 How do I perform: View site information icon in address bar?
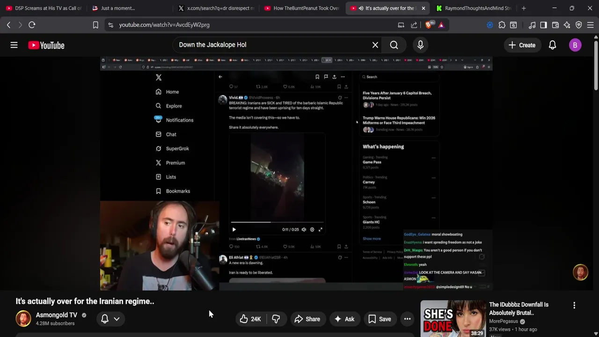point(110,25)
